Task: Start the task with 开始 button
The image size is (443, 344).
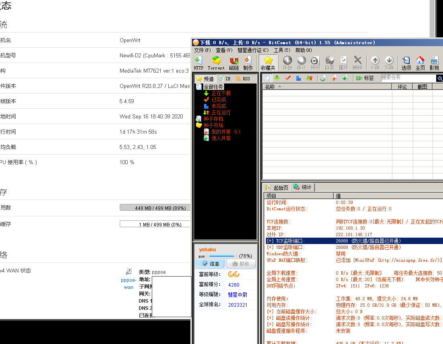Action: pyautogui.click(x=287, y=63)
